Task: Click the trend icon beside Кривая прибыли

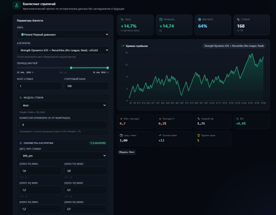Action: coord(123,46)
